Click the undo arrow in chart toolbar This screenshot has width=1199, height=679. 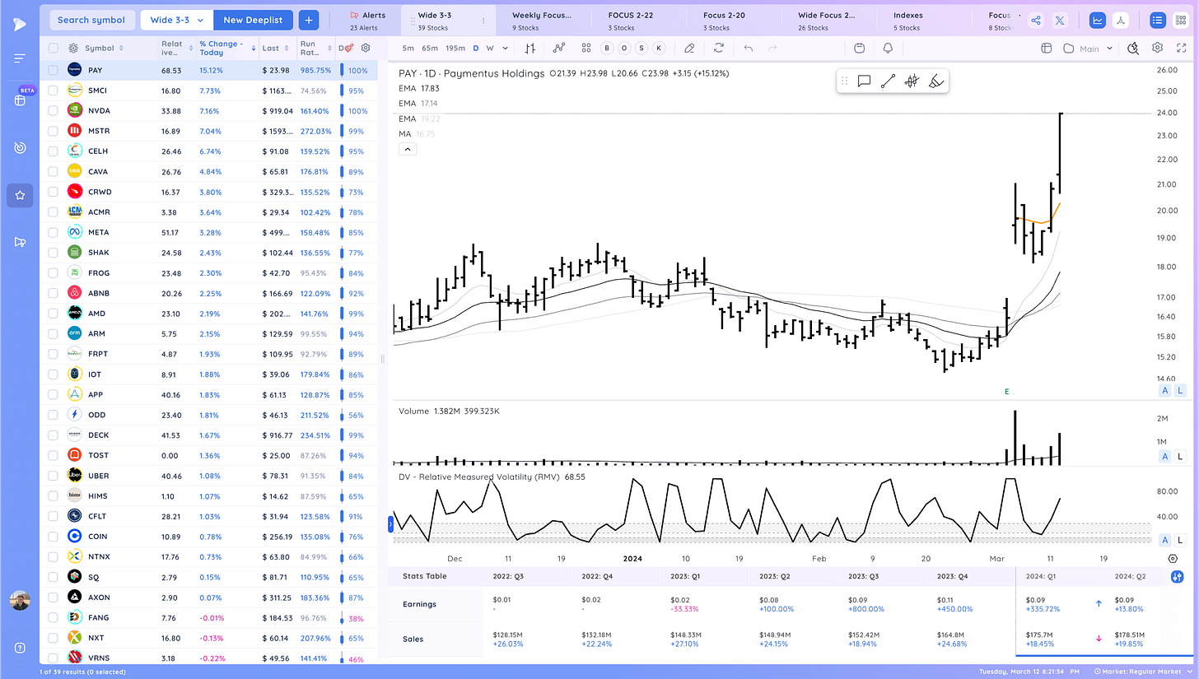coord(748,49)
